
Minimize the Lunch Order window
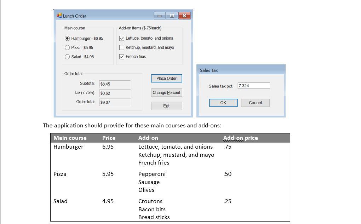click(x=159, y=16)
